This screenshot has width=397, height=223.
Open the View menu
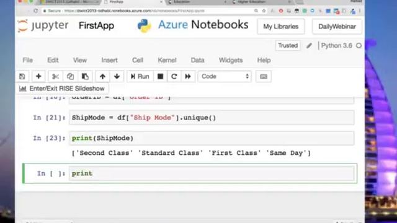coord(80,60)
